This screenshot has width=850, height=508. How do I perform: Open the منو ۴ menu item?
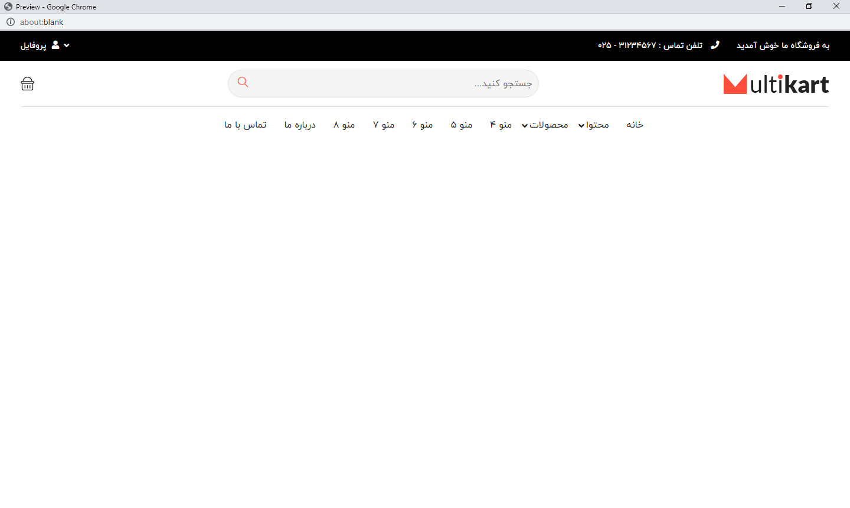tap(501, 125)
